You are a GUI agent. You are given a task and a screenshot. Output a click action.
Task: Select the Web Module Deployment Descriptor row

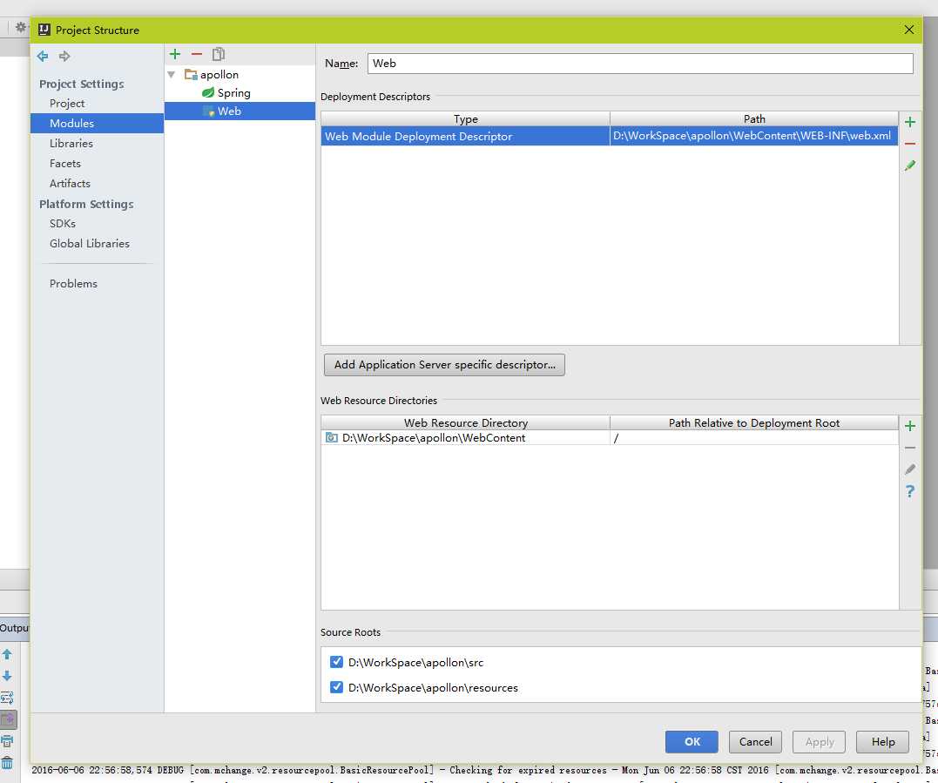(x=610, y=136)
